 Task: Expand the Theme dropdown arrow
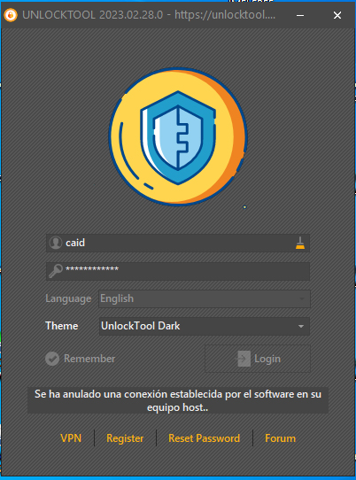[x=301, y=326]
